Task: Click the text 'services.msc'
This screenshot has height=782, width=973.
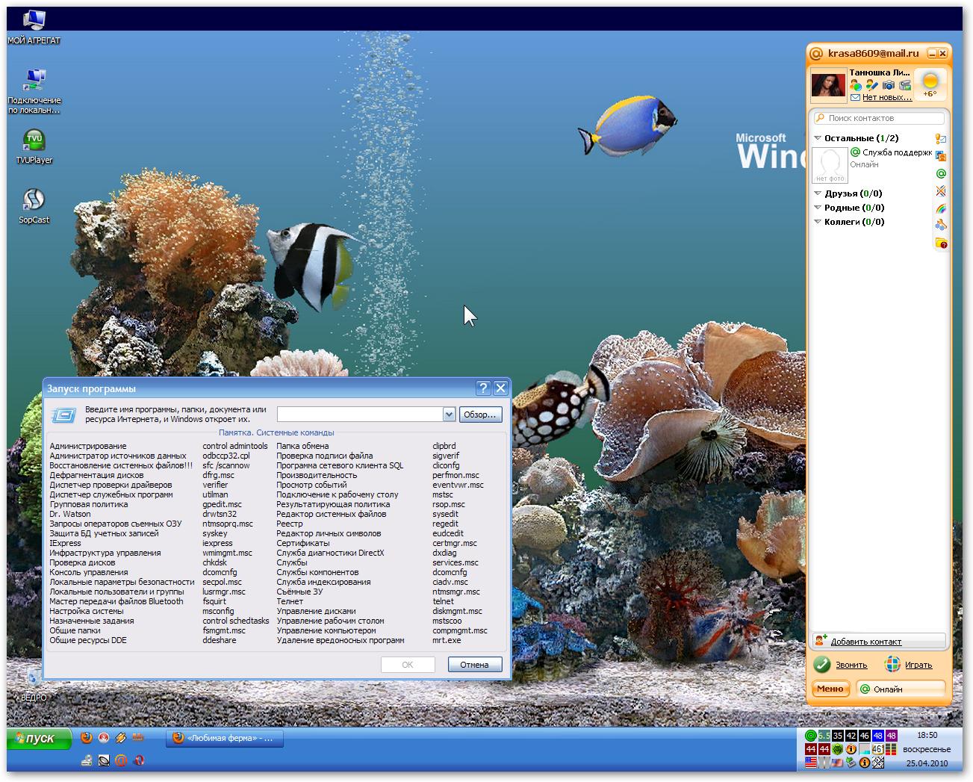Action: click(456, 562)
